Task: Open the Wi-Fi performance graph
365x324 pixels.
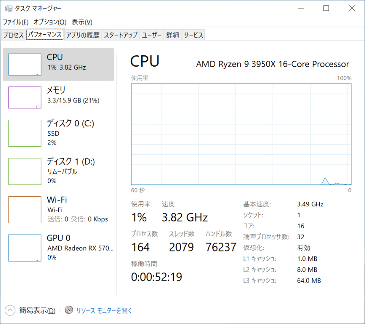Action: pyautogui.click(x=25, y=209)
